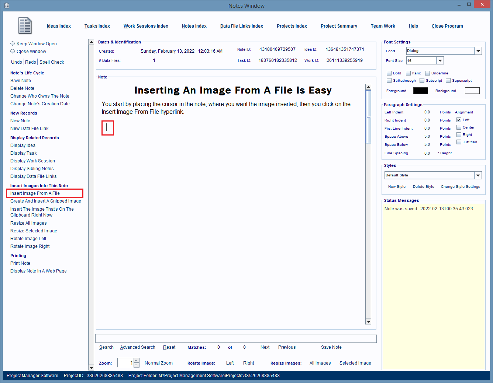
Task: Open the Project Summary menu
Action: (339, 26)
